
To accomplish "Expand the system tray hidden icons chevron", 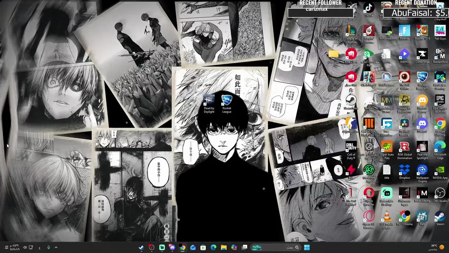I will pyautogui.click(x=56, y=247).
